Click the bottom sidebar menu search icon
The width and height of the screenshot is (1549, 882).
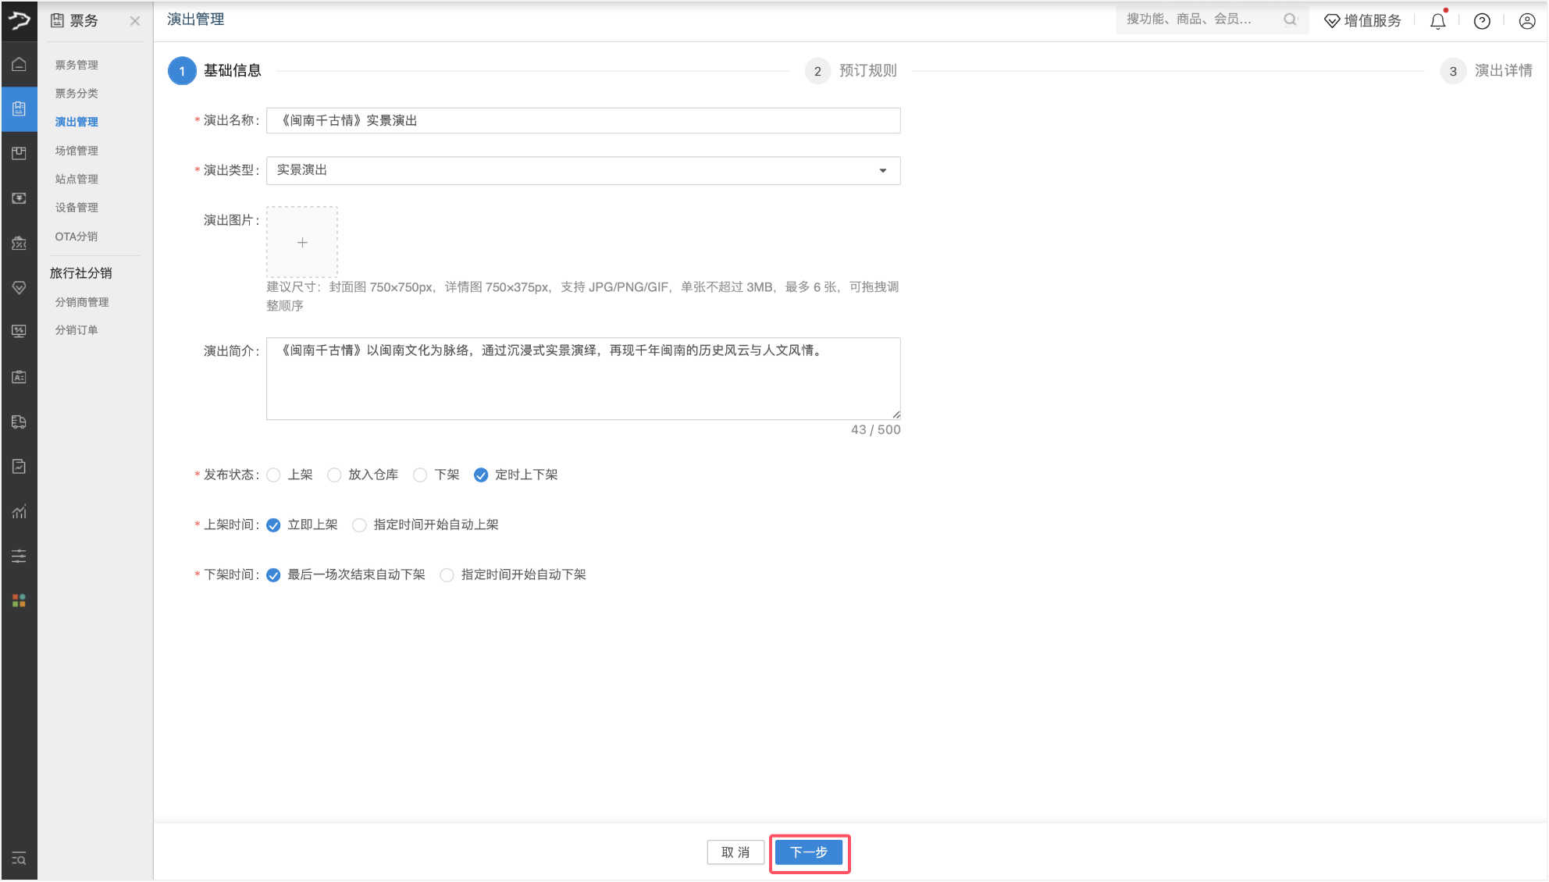(x=19, y=859)
